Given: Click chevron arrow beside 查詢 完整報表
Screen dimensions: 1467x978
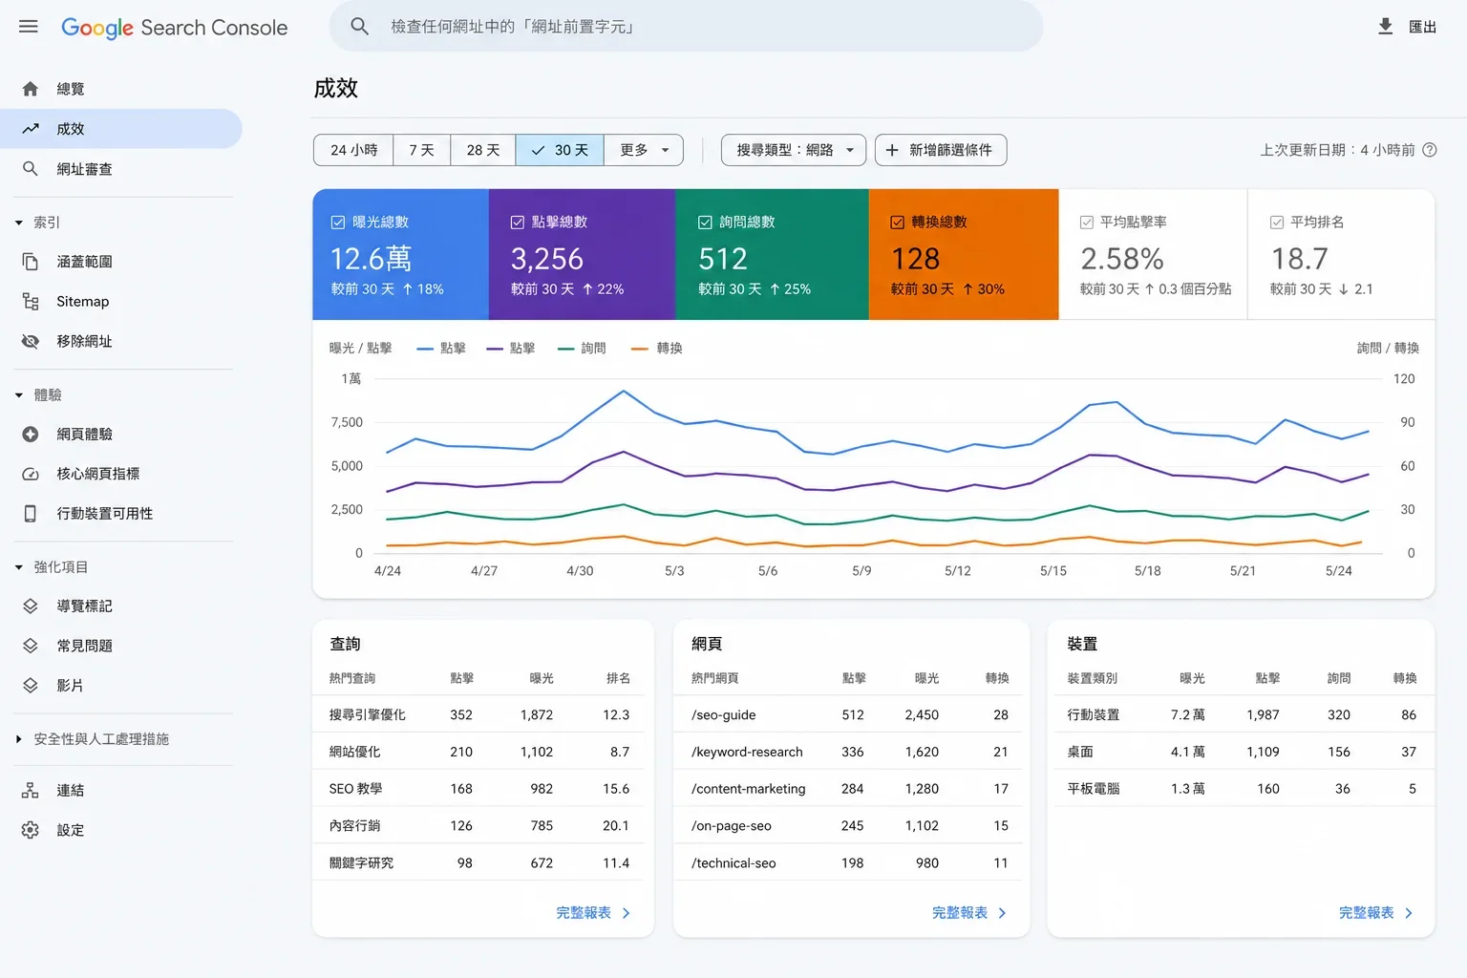Looking at the screenshot, I should (627, 913).
